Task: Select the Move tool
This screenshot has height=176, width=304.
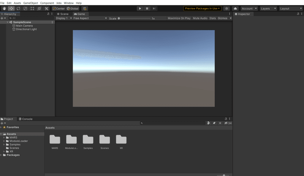Action: [11, 8]
